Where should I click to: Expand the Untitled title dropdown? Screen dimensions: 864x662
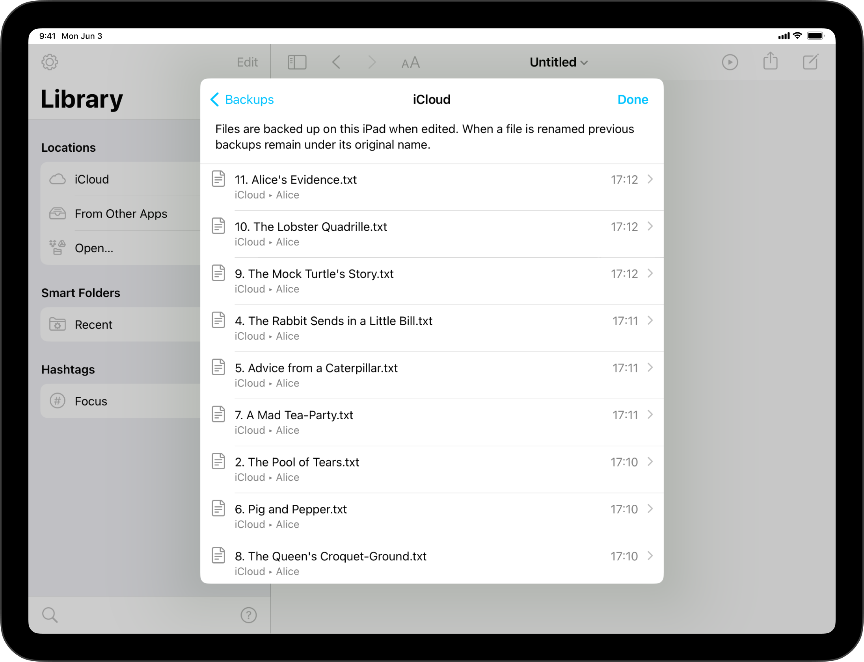pos(558,62)
